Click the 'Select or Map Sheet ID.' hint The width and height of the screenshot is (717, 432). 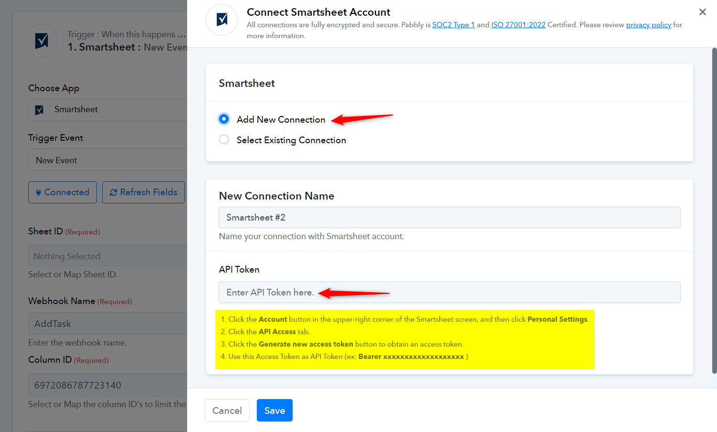coord(73,274)
